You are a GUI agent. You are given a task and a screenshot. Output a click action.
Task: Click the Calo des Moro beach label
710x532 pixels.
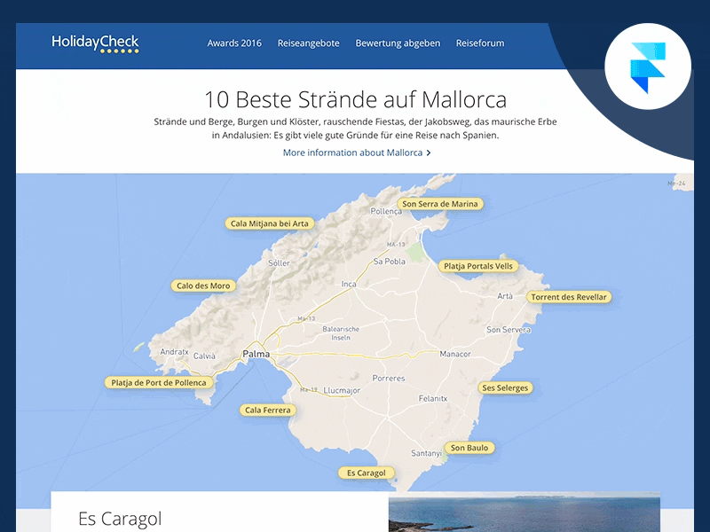(x=203, y=286)
